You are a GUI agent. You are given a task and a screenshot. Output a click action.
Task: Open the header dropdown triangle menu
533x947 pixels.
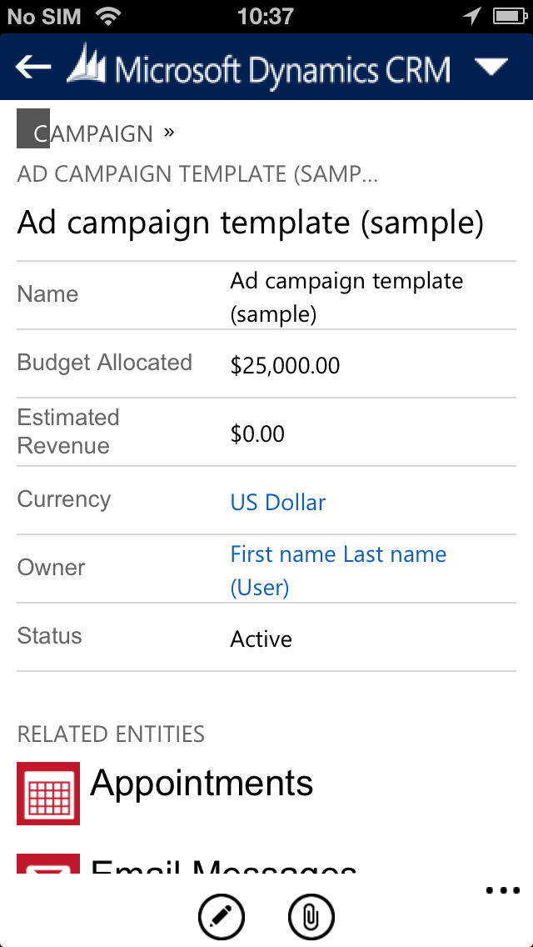491,68
